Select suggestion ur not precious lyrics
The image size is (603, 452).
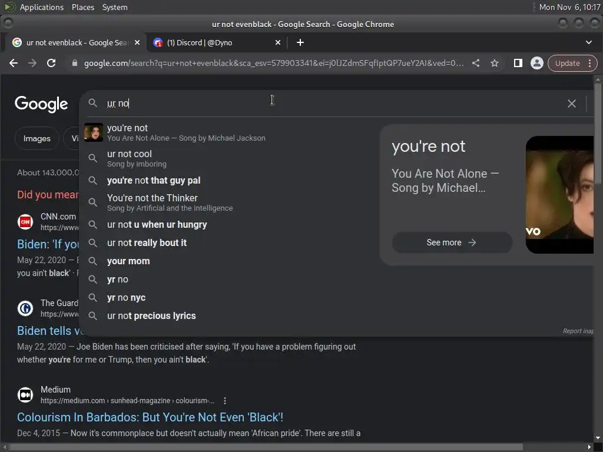click(229, 316)
